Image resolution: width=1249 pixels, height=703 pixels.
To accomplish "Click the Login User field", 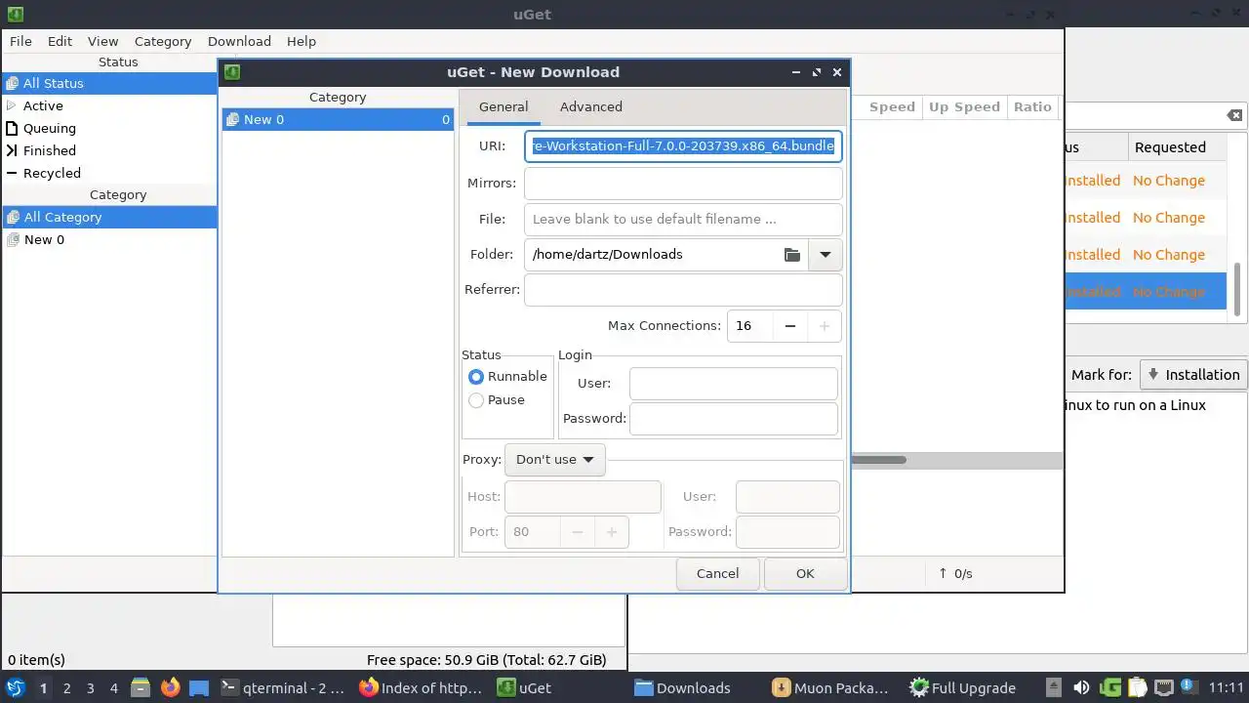I will [x=734, y=384].
